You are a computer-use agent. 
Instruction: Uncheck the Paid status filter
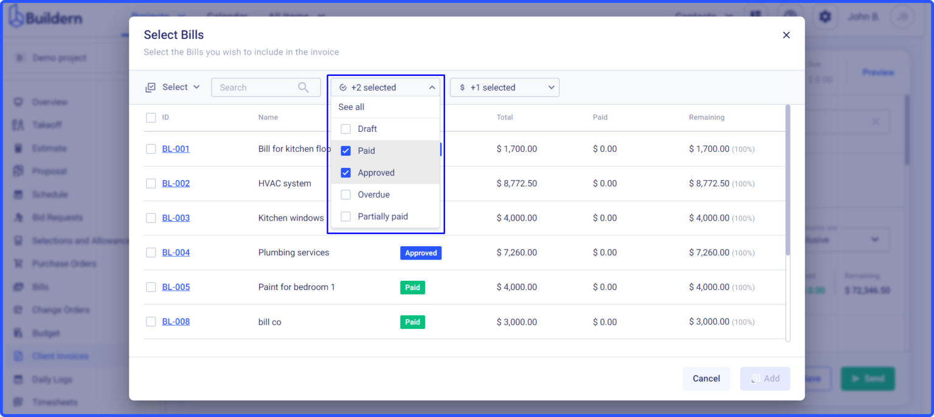click(x=345, y=150)
